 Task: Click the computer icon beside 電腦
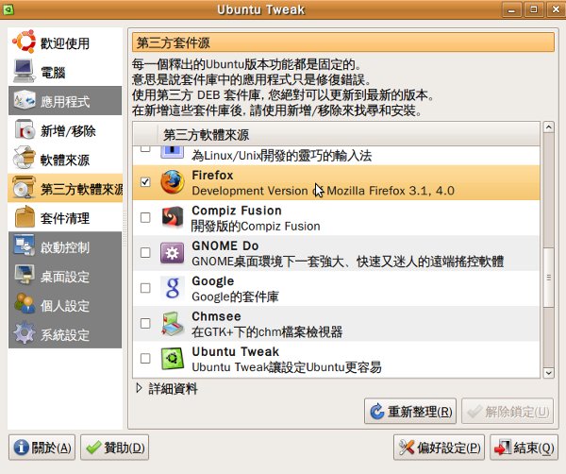[x=25, y=72]
